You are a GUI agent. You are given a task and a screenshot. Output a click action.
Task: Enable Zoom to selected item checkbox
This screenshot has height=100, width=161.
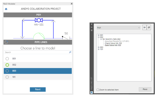(x=98, y=90)
